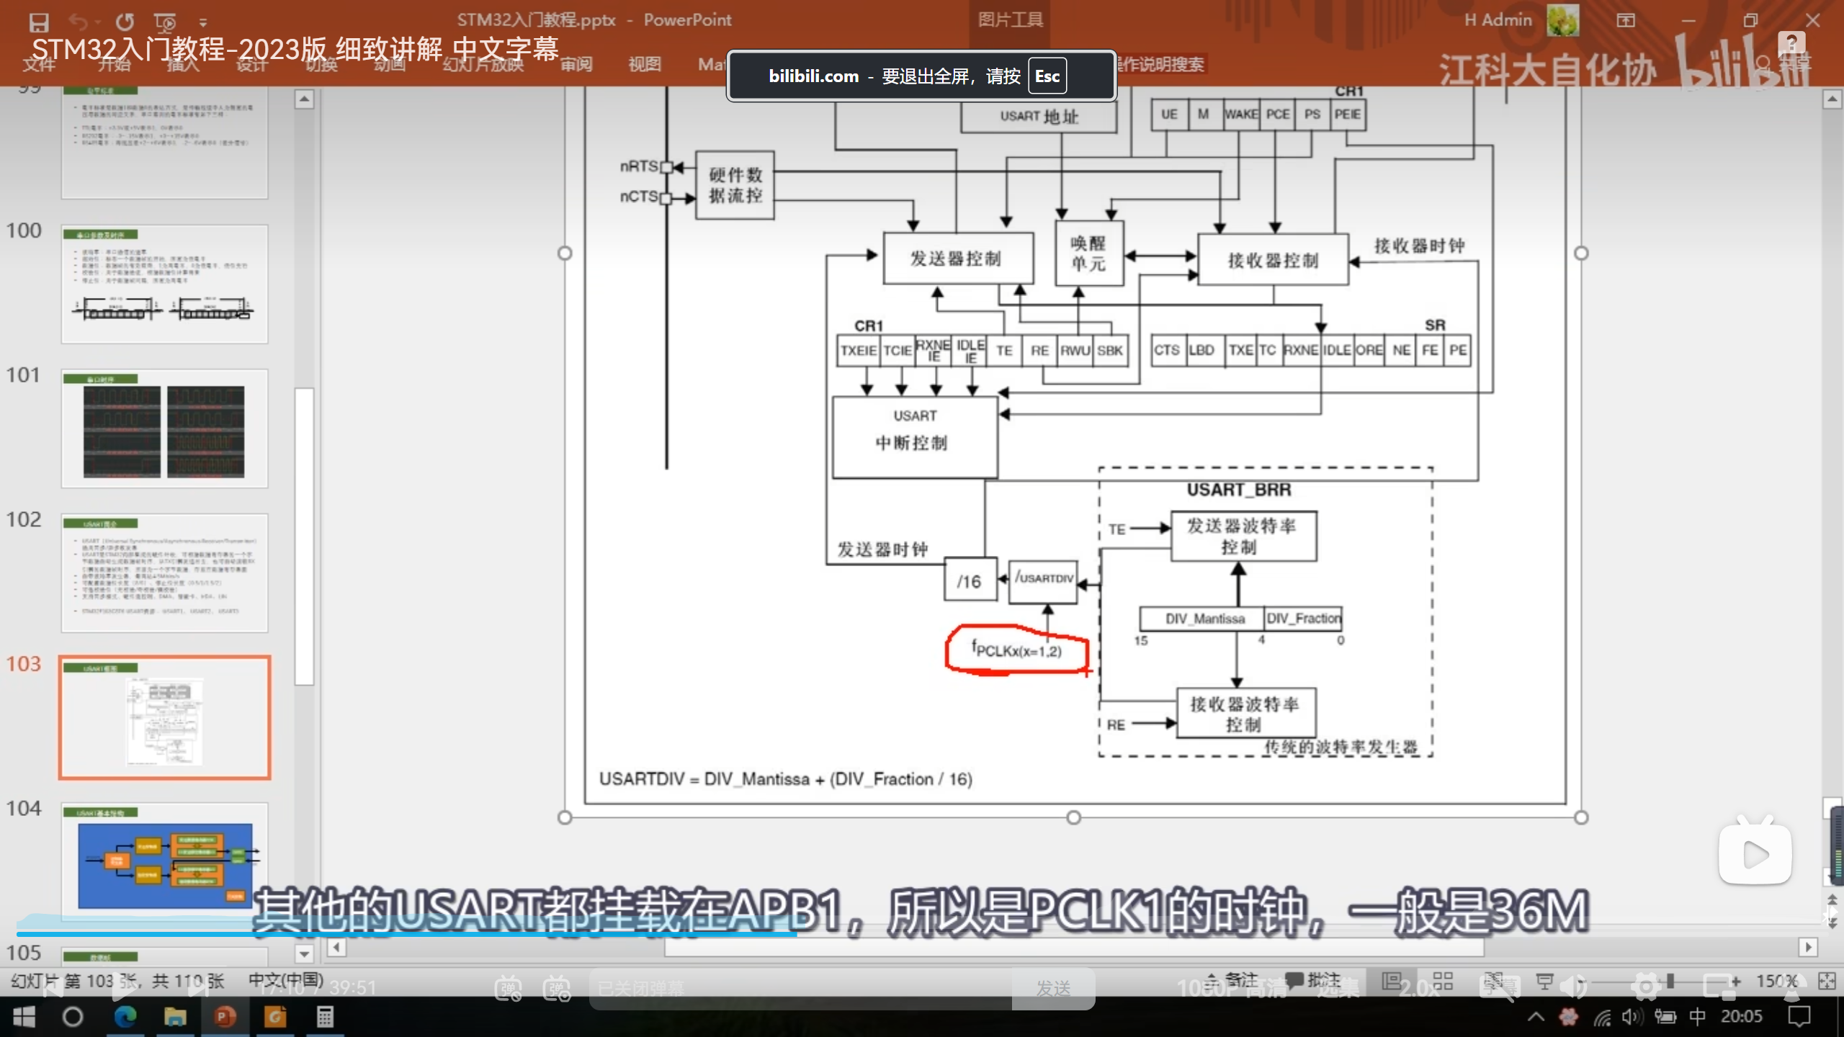Click the redo/repeat arrow icon
The width and height of the screenshot is (1844, 1037).
[x=125, y=22]
